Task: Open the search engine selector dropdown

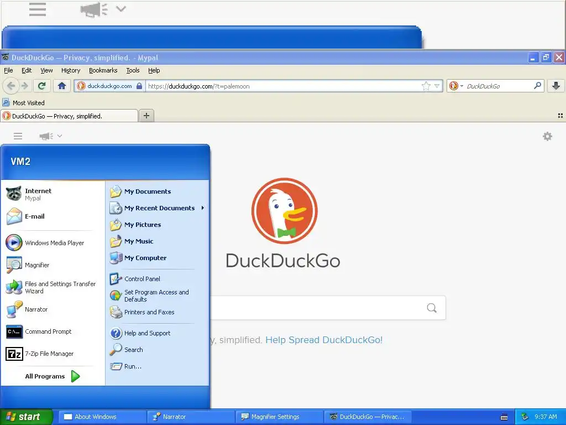Action: (x=456, y=86)
